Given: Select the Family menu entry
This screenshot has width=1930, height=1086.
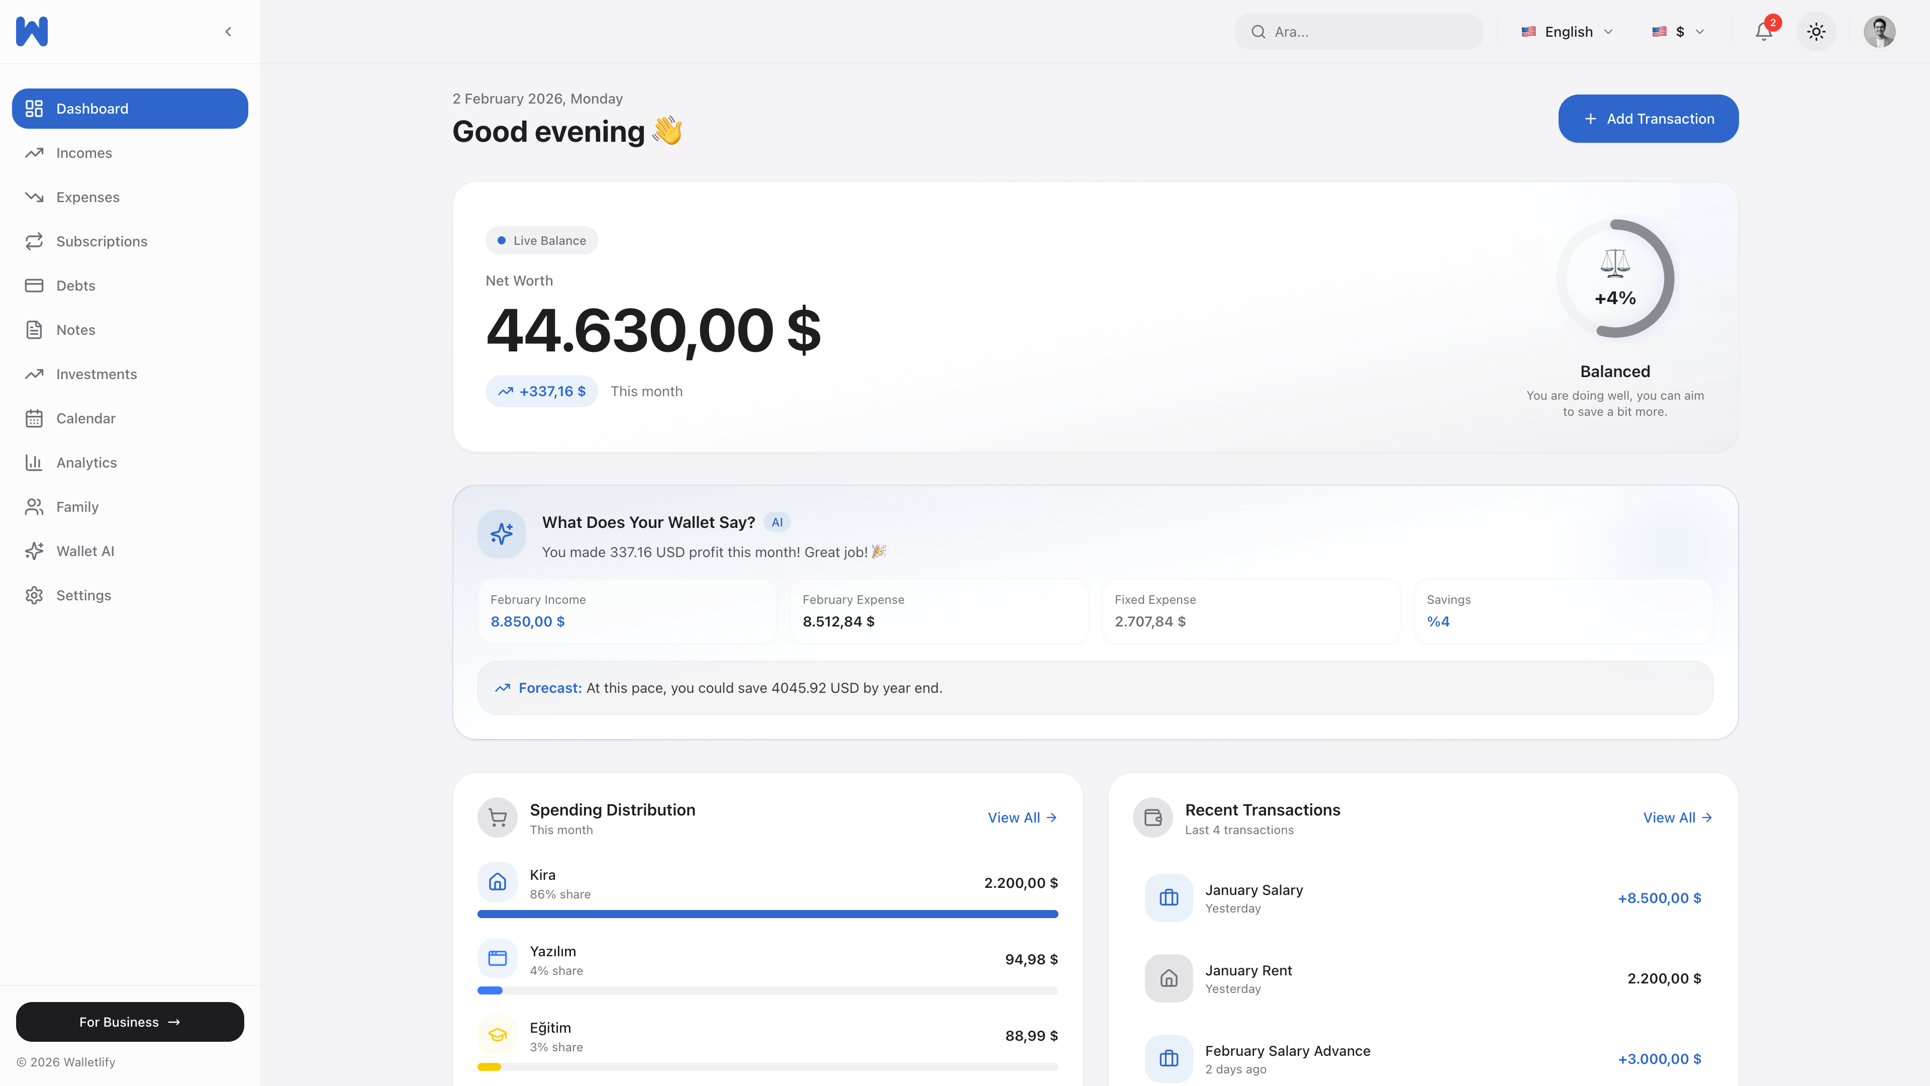Looking at the screenshot, I should (x=77, y=507).
